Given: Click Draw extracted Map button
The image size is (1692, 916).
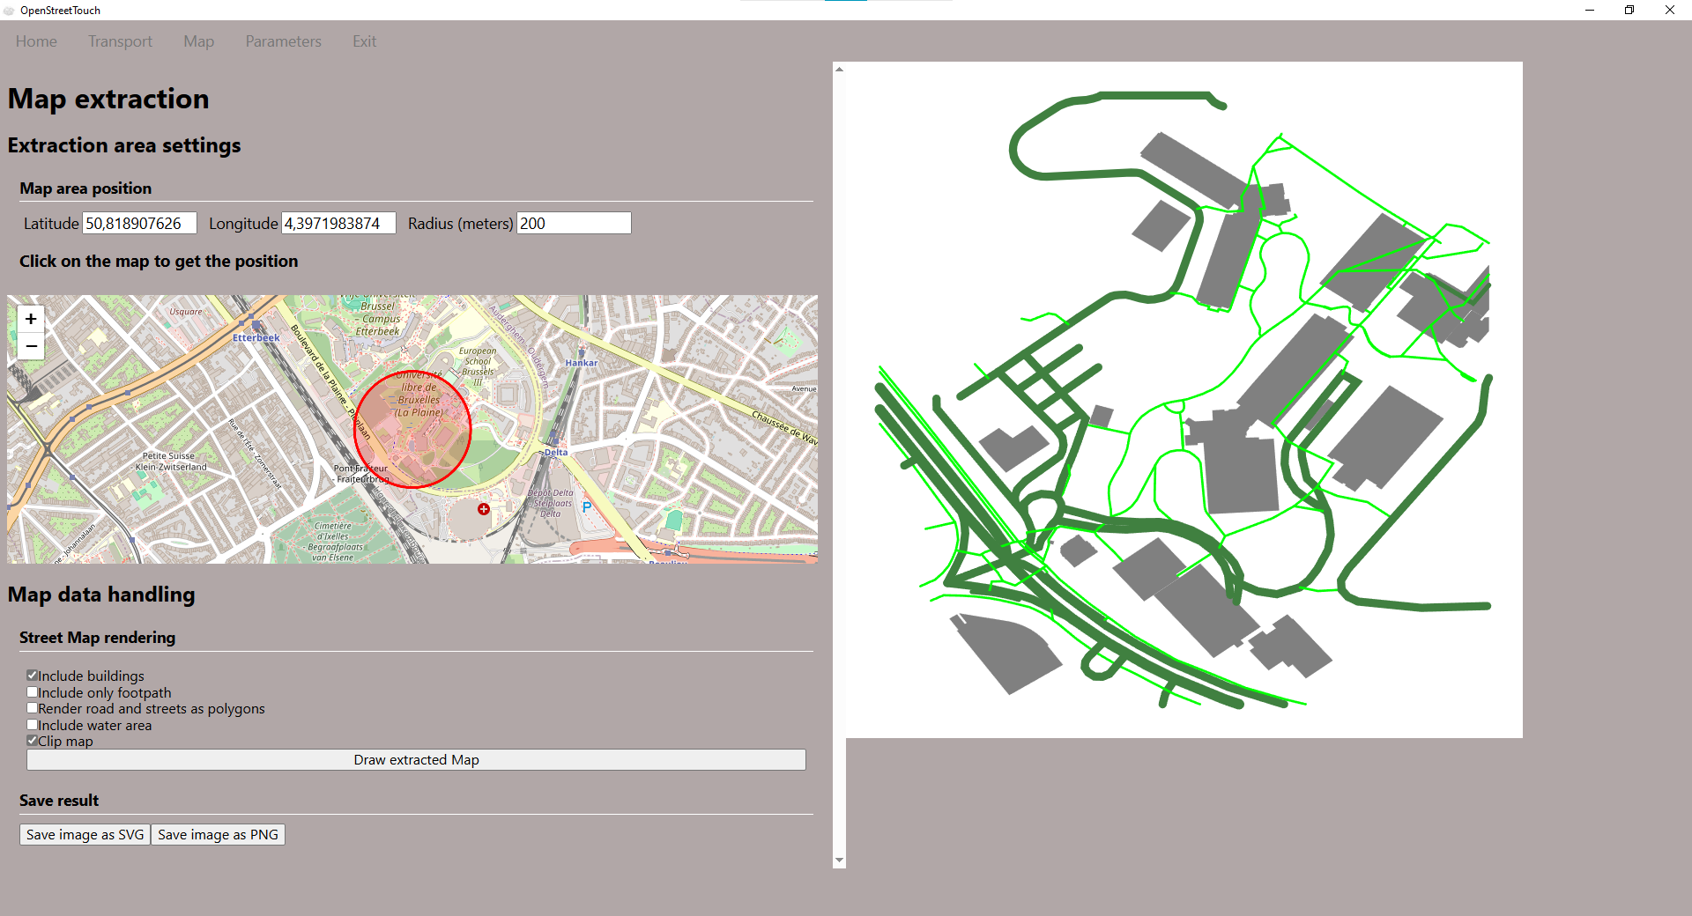Looking at the screenshot, I should [x=416, y=760].
